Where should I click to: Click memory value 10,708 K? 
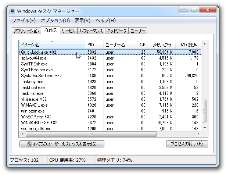tap(165, 123)
